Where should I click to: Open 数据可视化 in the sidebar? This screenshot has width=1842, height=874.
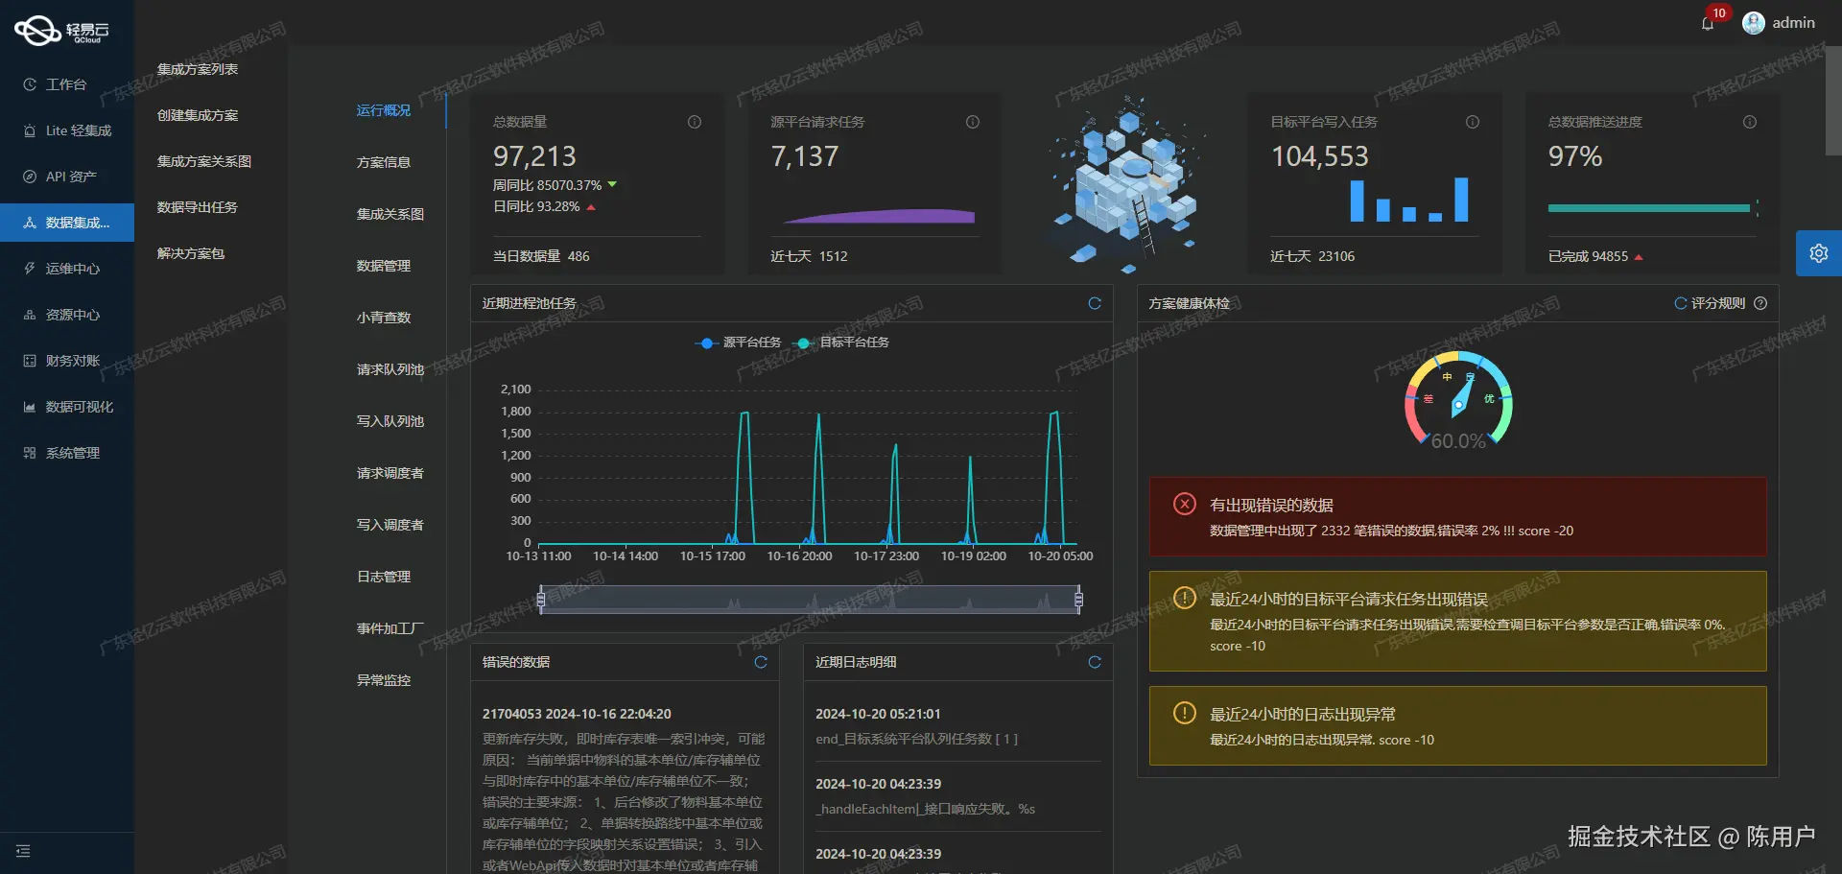tap(67, 407)
